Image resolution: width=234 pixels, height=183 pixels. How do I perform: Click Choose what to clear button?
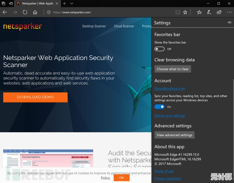click(173, 69)
